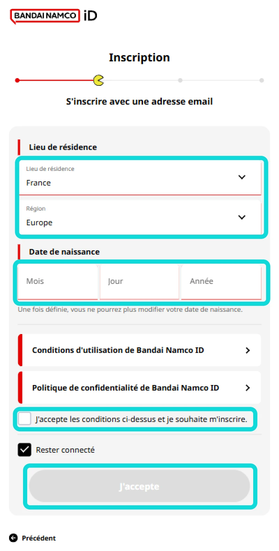Click the Bandai Namco ID logo
This screenshot has width=279, height=551.
click(x=53, y=16)
